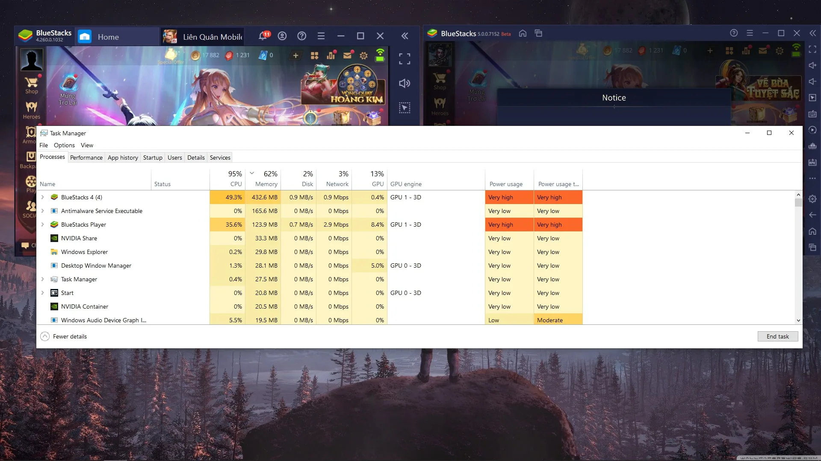The image size is (821, 461).
Task: Open hamburger menu in BlueStacks 4
Action: (x=321, y=36)
